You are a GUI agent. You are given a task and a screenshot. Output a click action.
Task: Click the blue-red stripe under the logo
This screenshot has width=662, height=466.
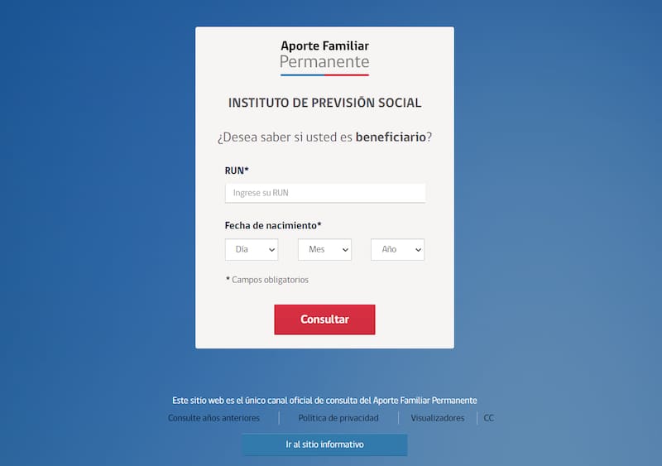(x=324, y=74)
